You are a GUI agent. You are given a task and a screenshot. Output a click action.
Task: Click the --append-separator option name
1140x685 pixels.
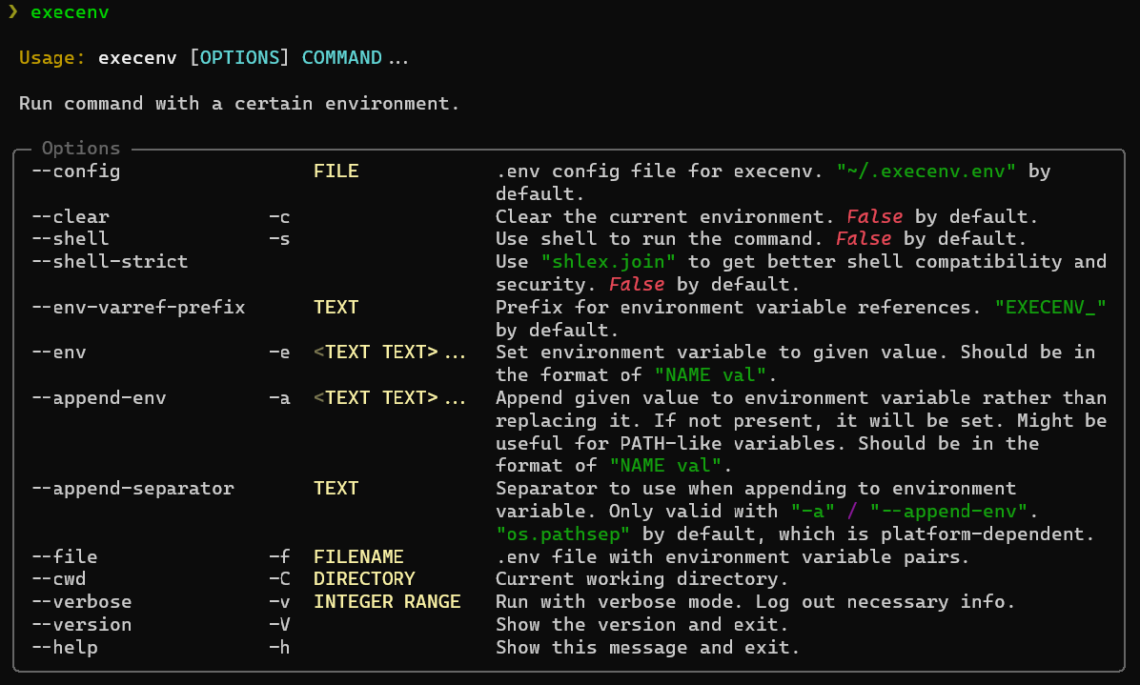[x=132, y=488]
